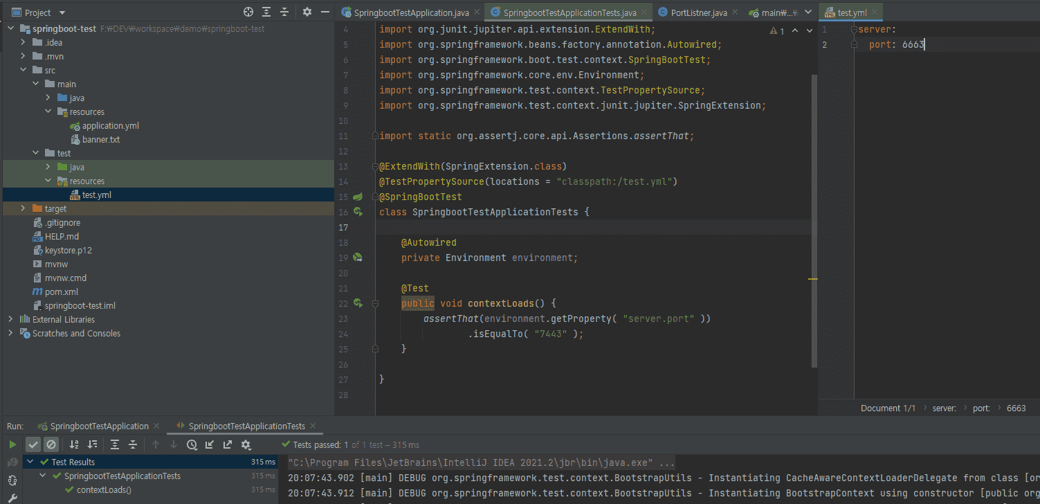Screen dimensions: 1040x504
Task: Click Rerun Failed Tests icon in Run sidebar
Action: 12,462
